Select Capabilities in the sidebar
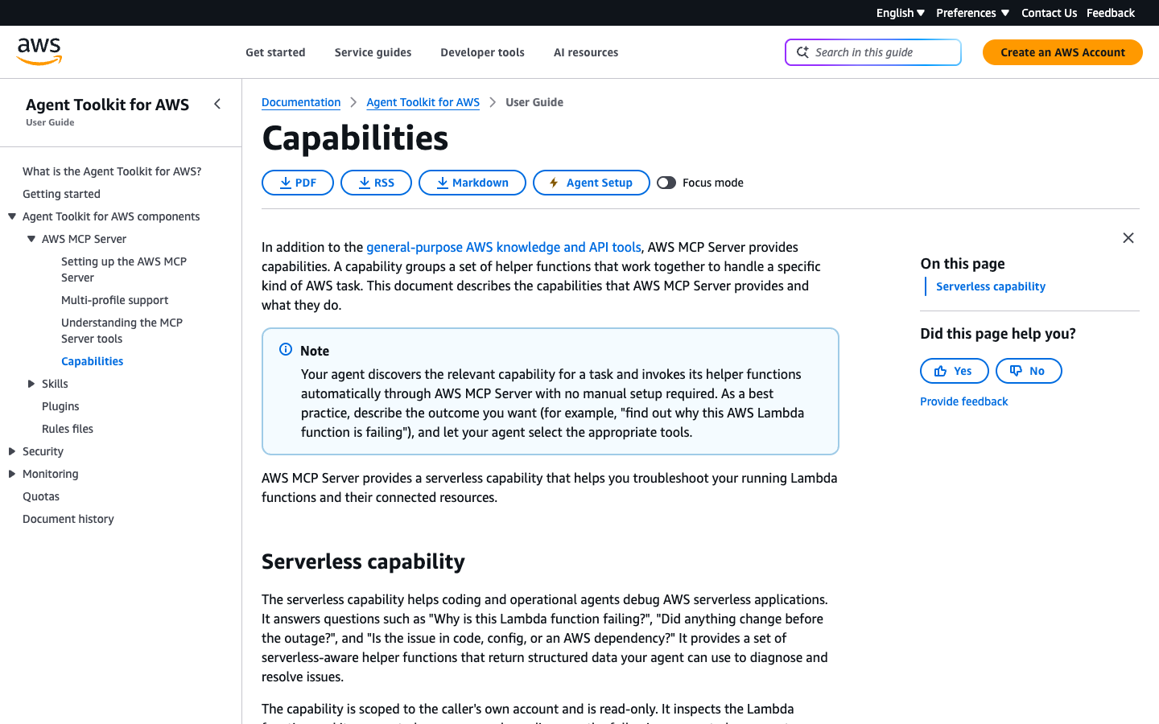The height and width of the screenshot is (724, 1159). pyautogui.click(x=92, y=361)
